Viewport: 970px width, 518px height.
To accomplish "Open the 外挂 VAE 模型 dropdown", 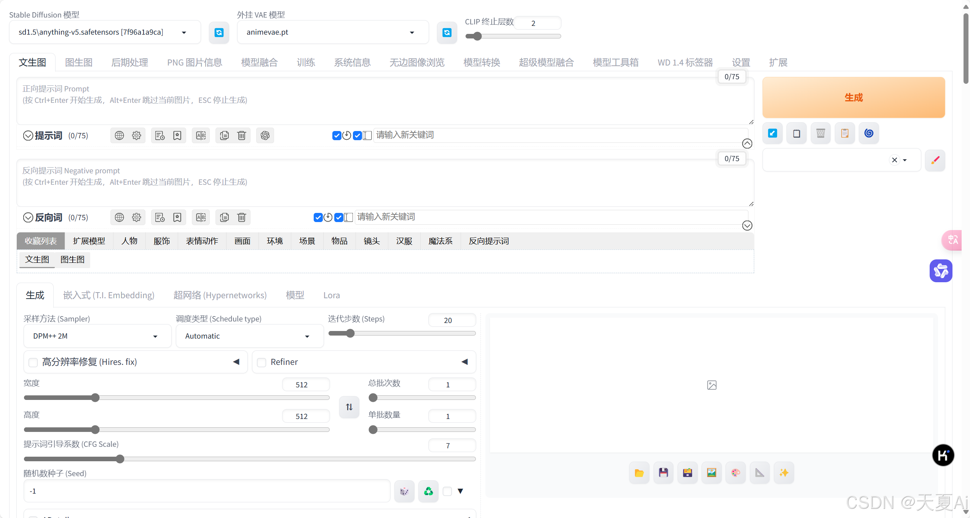I will [x=332, y=32].
